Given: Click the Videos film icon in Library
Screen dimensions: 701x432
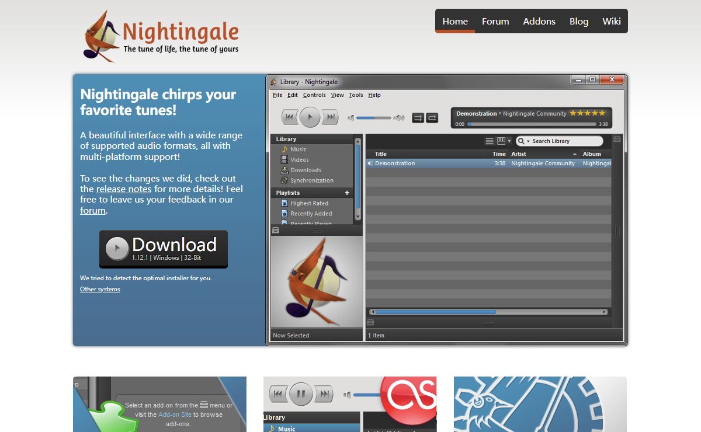Looking at the screenshot, I should (284, 159).
